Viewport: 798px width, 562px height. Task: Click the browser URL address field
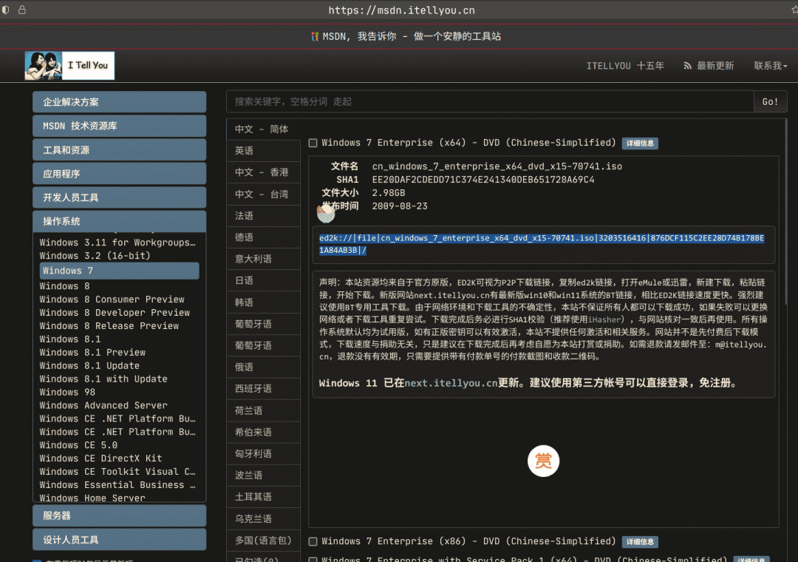401,10
